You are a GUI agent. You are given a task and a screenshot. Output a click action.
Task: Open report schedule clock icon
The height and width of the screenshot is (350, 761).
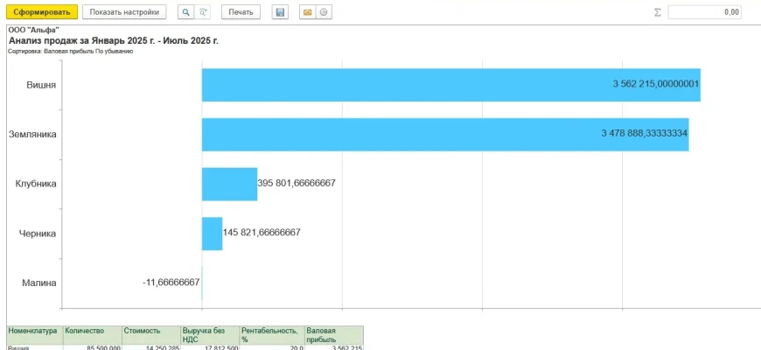click(324, 12)
